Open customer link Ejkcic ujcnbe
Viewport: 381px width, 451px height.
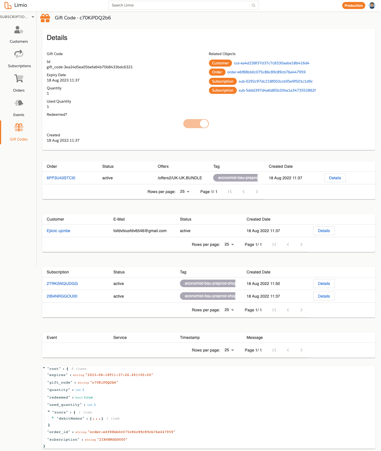(58, 231)
